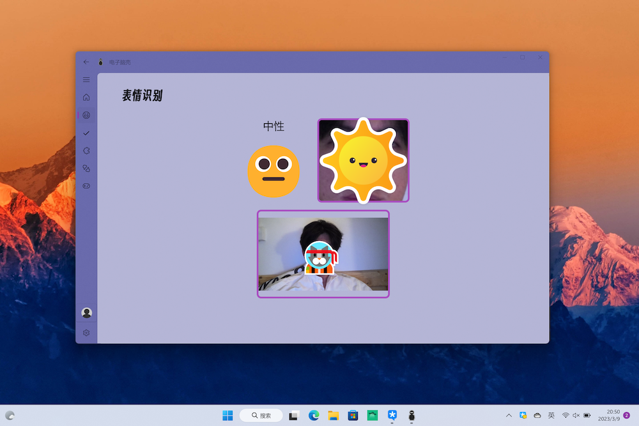Click the cropped face preview with sun sticker
The height and width of the screenshot is (426, 639).
[363, 160]
